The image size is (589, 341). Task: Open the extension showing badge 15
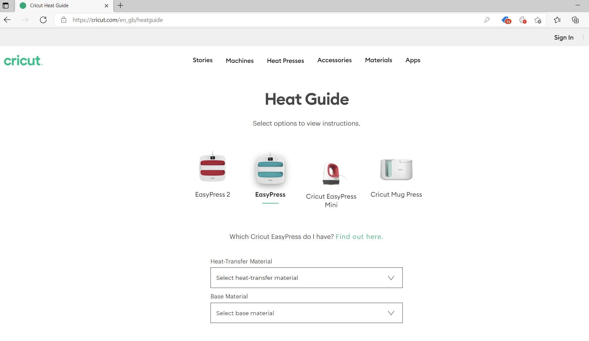[x=506, y=20]
